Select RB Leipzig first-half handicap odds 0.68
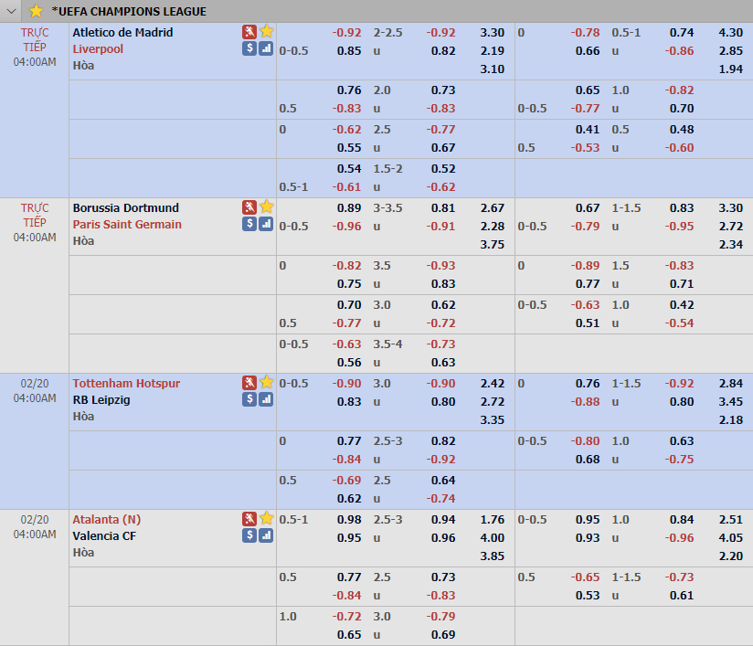753x646 pixels. pos(588,460)
